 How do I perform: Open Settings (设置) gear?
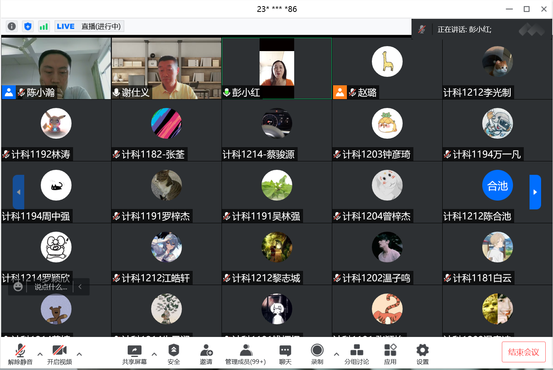[x=422, y=354]
